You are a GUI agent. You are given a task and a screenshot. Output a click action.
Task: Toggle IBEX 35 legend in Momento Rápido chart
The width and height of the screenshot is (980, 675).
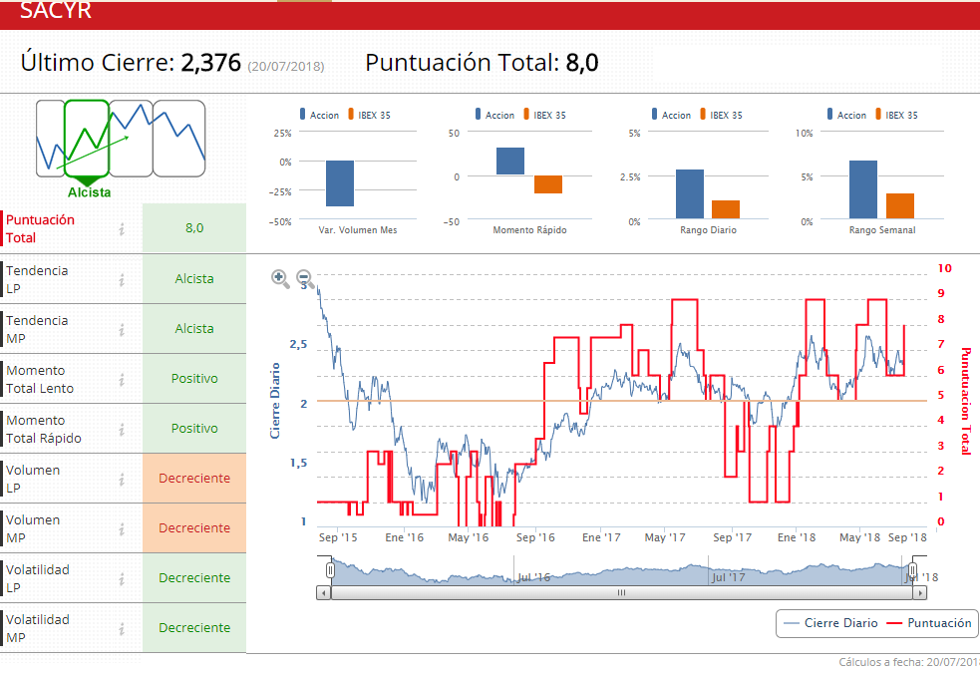click(545, 115)
